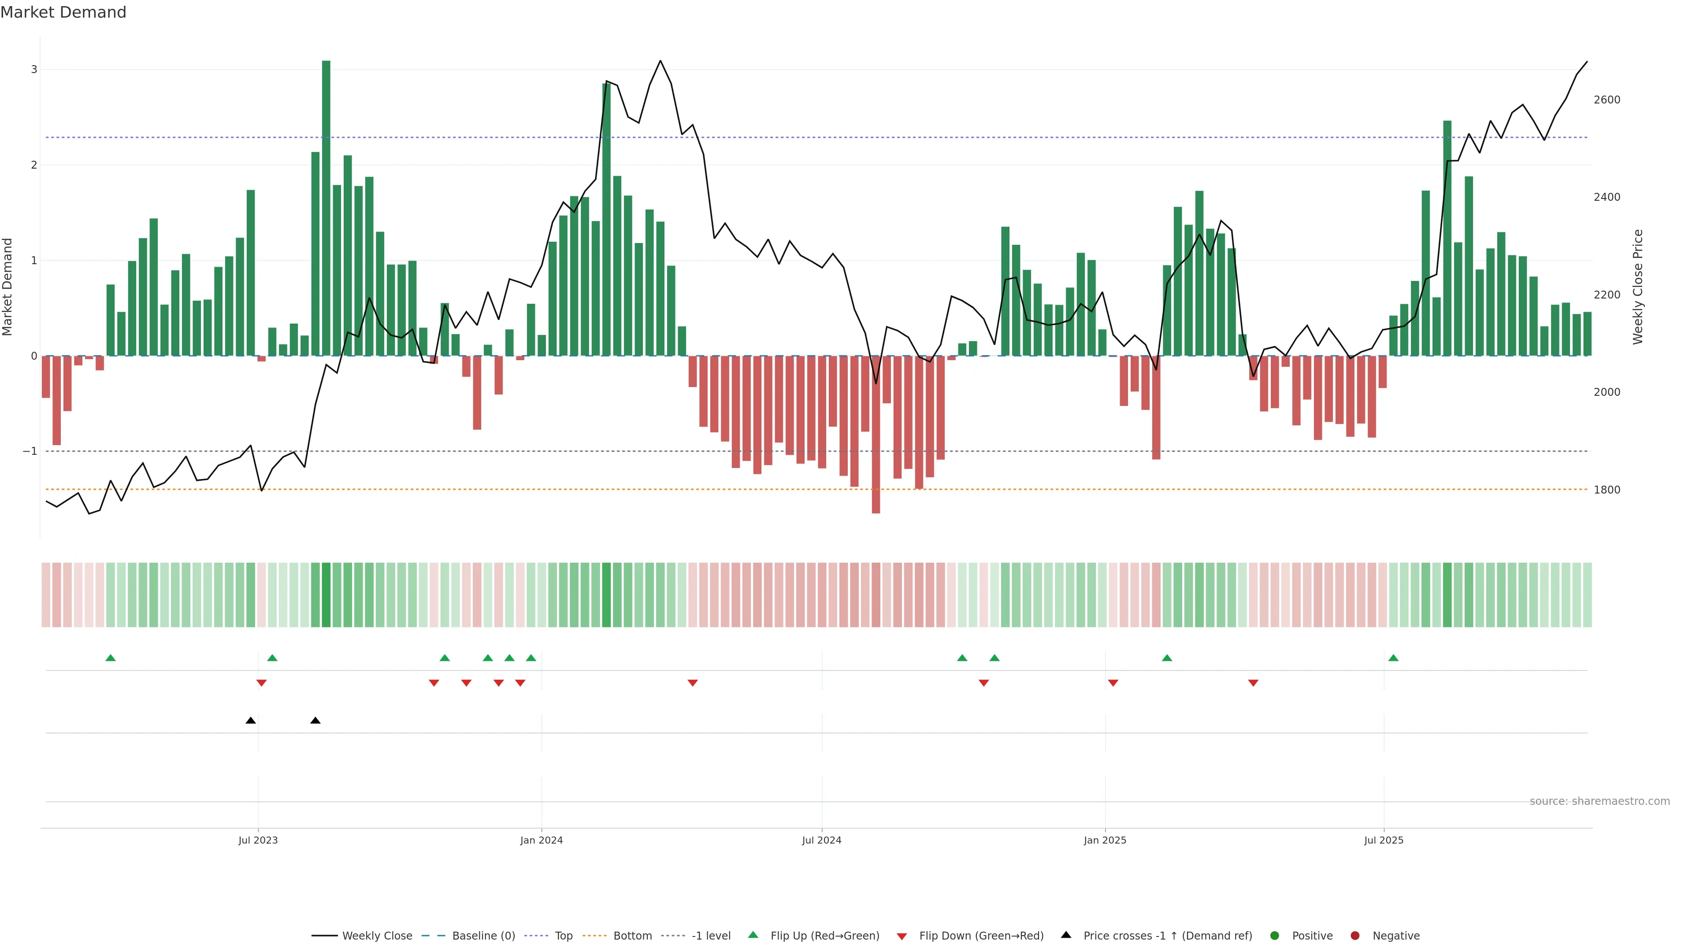Click the Jan 2024 x-axis label
This screenshot has height=951, width=1692.
tap(541, 840)
